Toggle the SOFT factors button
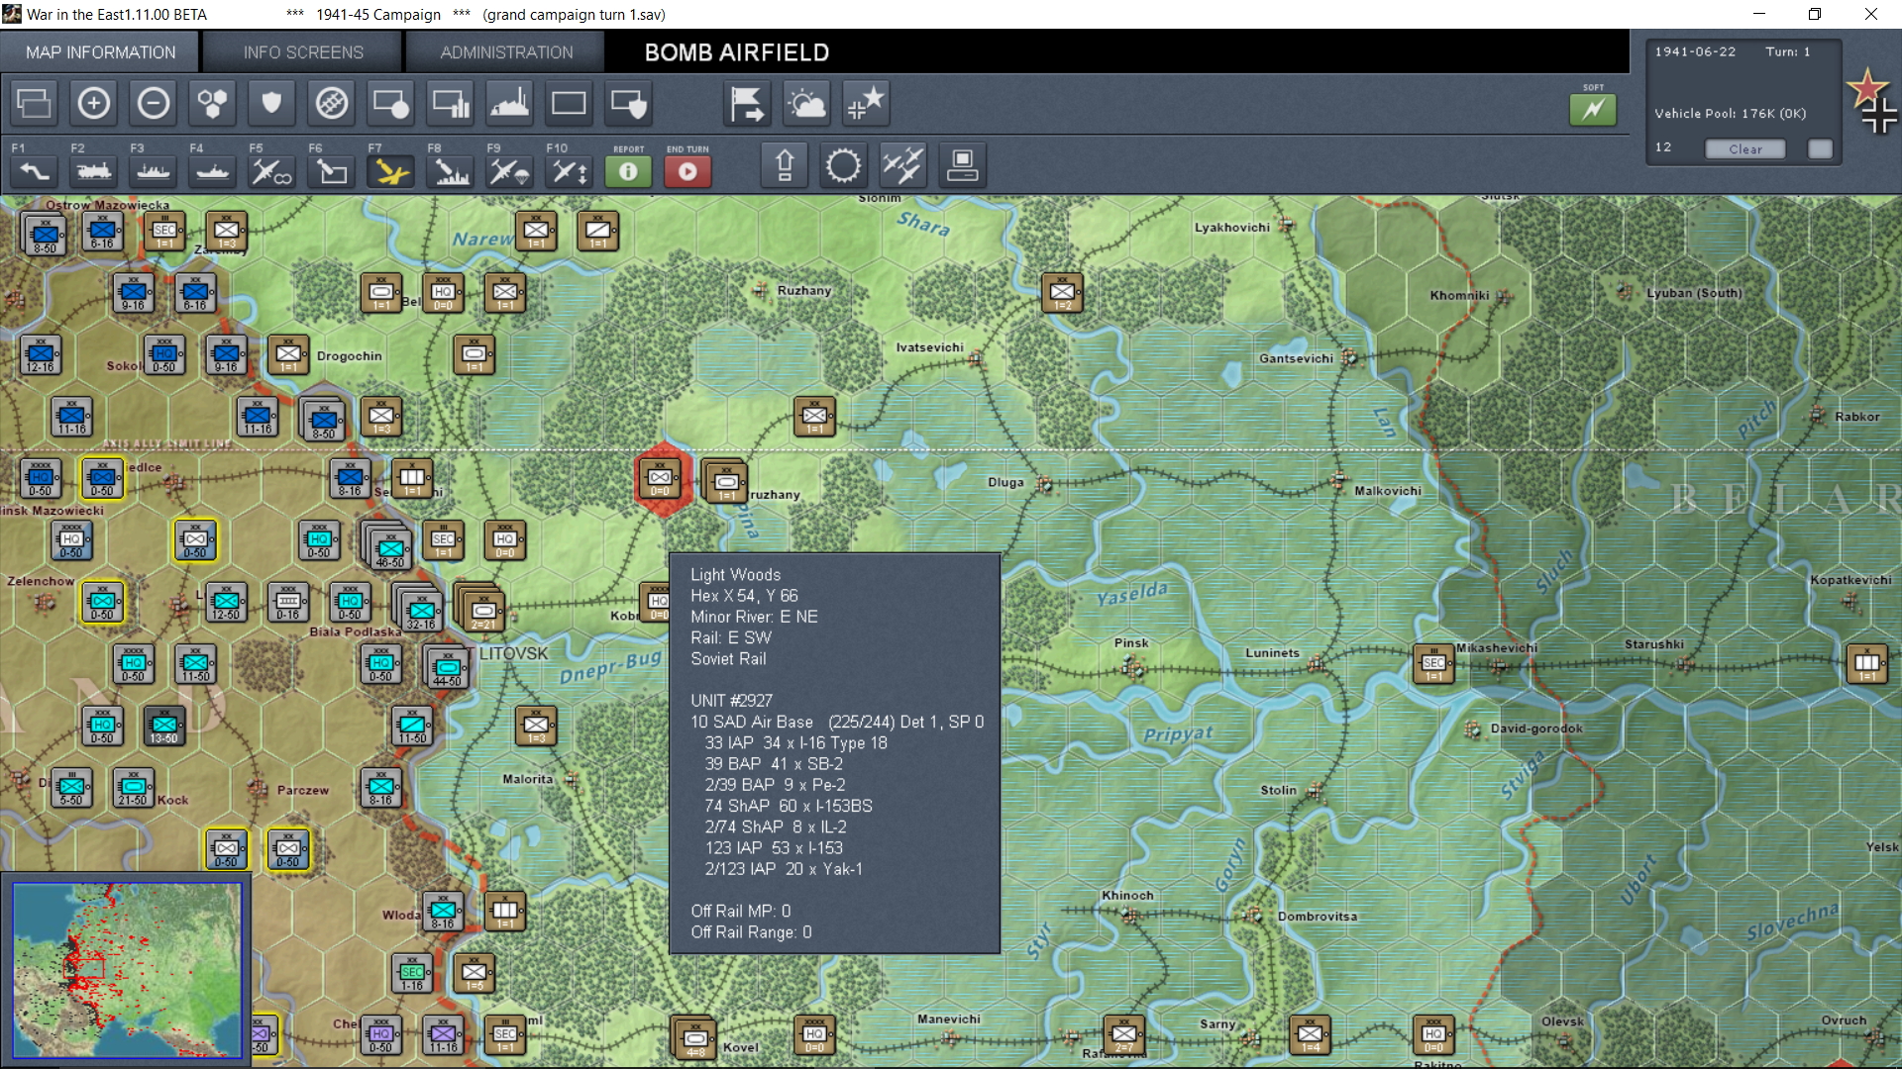Image resolution: width=1902 pixels, height=1069 pixels. tap(1593, 109)
